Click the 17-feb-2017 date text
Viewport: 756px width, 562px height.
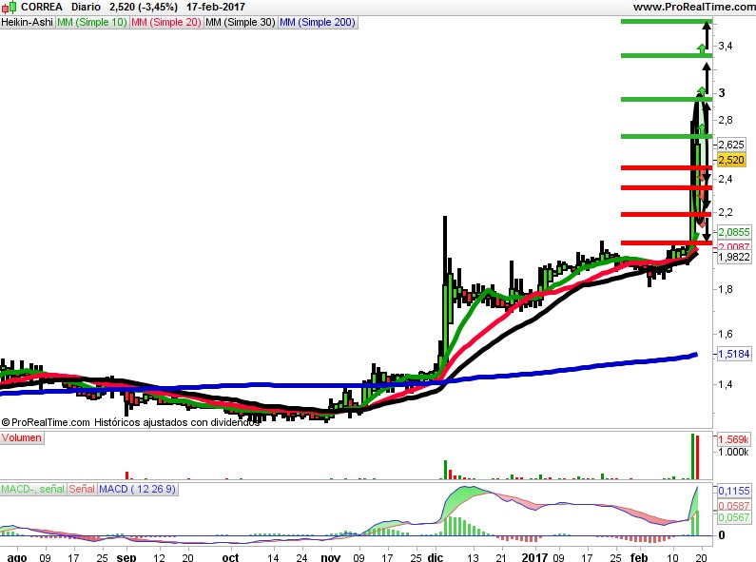point(216,7)
